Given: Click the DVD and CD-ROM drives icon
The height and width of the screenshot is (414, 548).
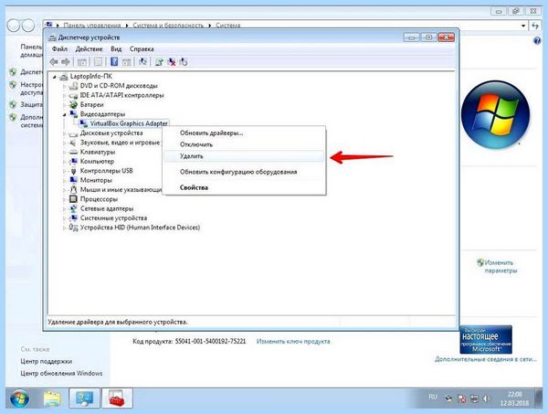Looking at the screenshot, I should (73, 86).
